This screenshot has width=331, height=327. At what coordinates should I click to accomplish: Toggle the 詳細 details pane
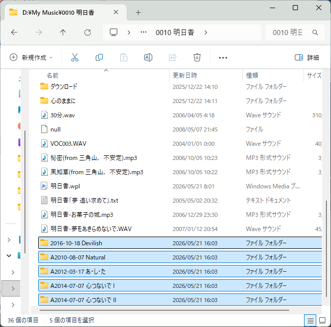click(x=307, y=57)
